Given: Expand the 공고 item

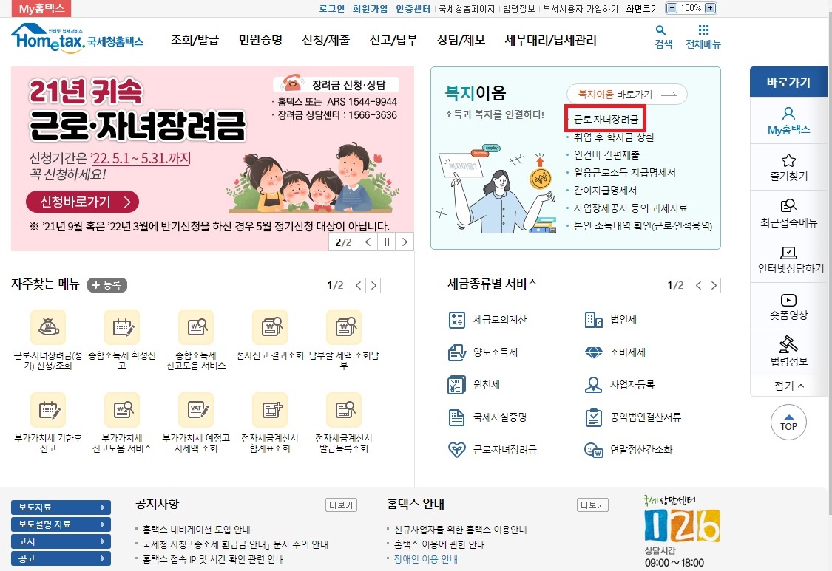Looking at the screenshot, I should [61, 558].
